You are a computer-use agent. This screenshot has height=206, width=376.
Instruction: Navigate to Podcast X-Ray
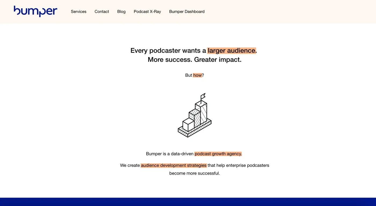[147, 12]
